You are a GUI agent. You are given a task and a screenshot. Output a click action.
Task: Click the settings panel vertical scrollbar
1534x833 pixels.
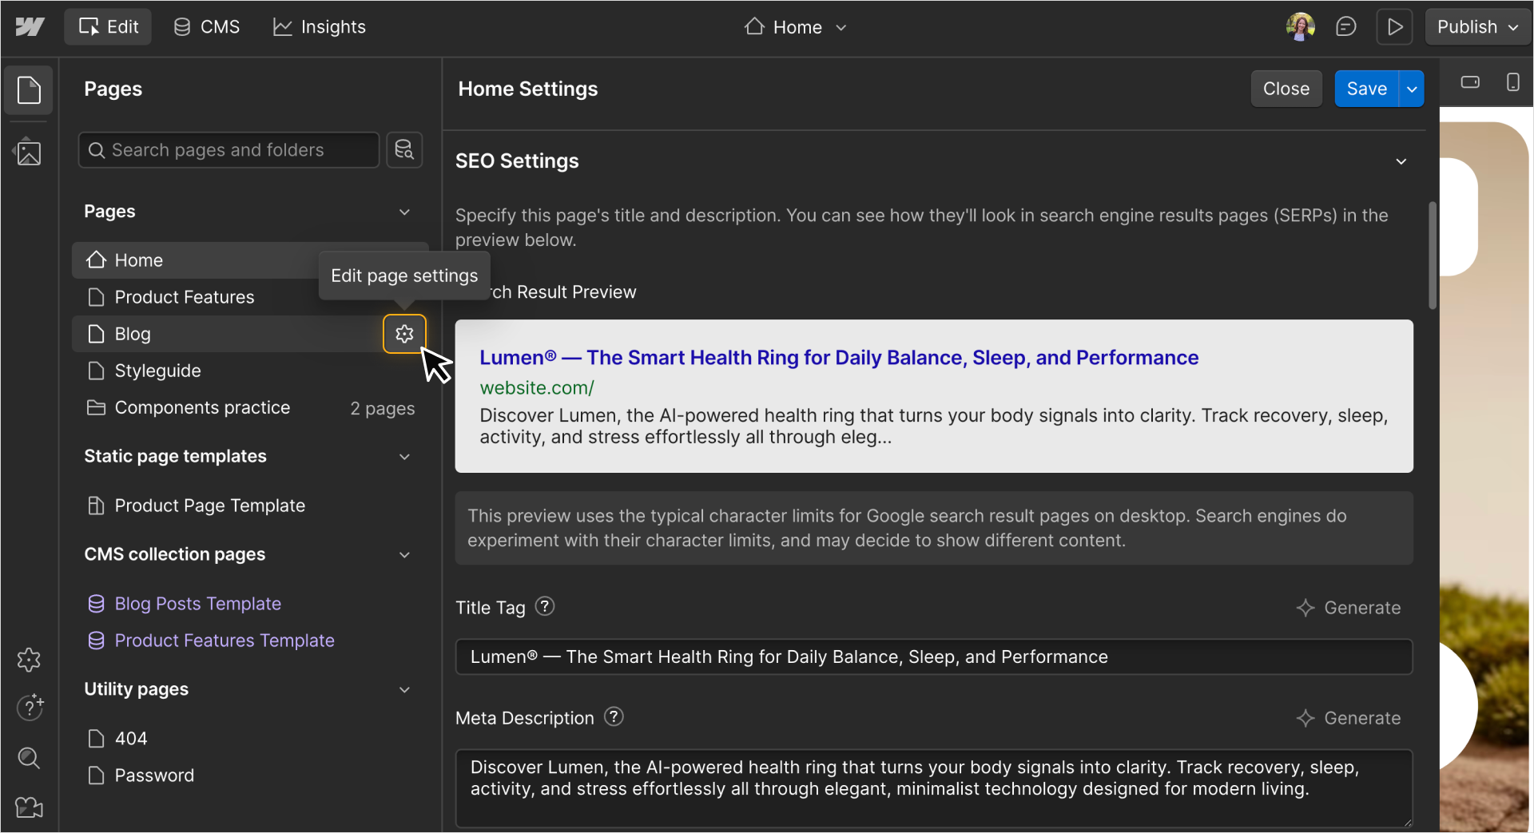coord(1433,256)
